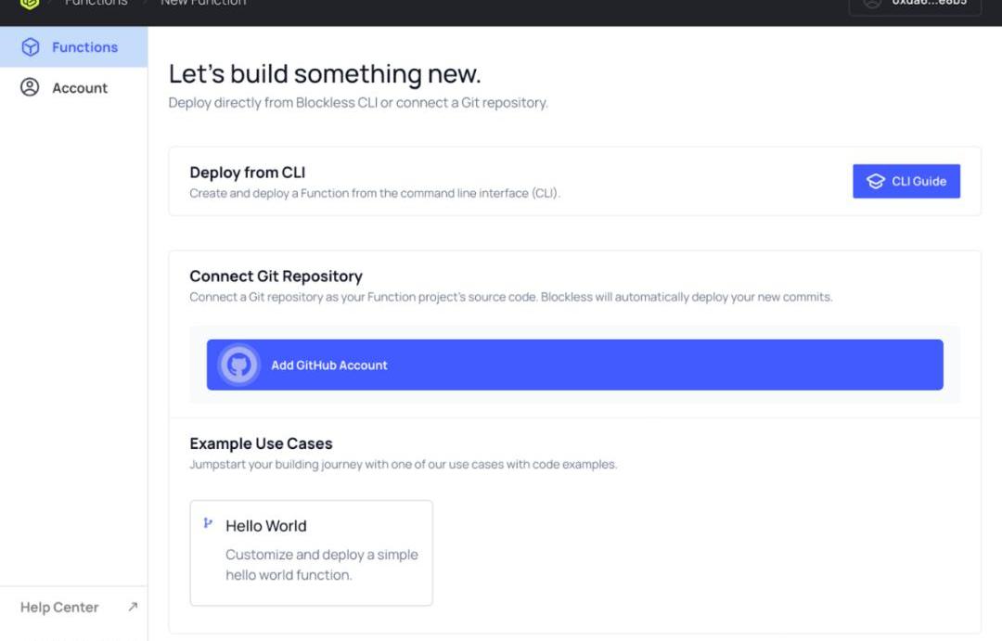Click the Blockless logo in top bar
The height and width of the screenshot is (641, 1002).
click(30, 3)
